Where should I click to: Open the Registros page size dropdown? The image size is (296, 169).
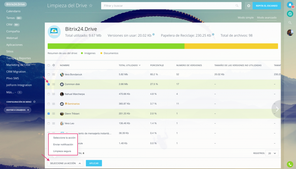pos(272,153)
